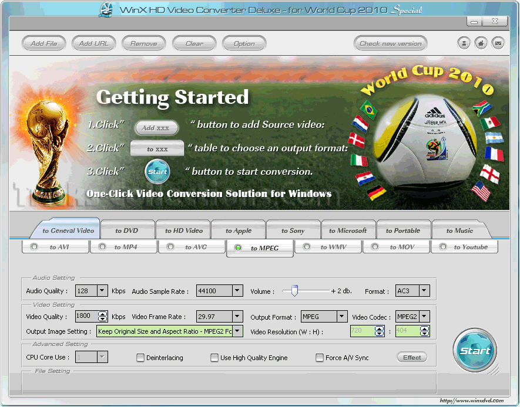Click the Add URL button

point(93,43)
